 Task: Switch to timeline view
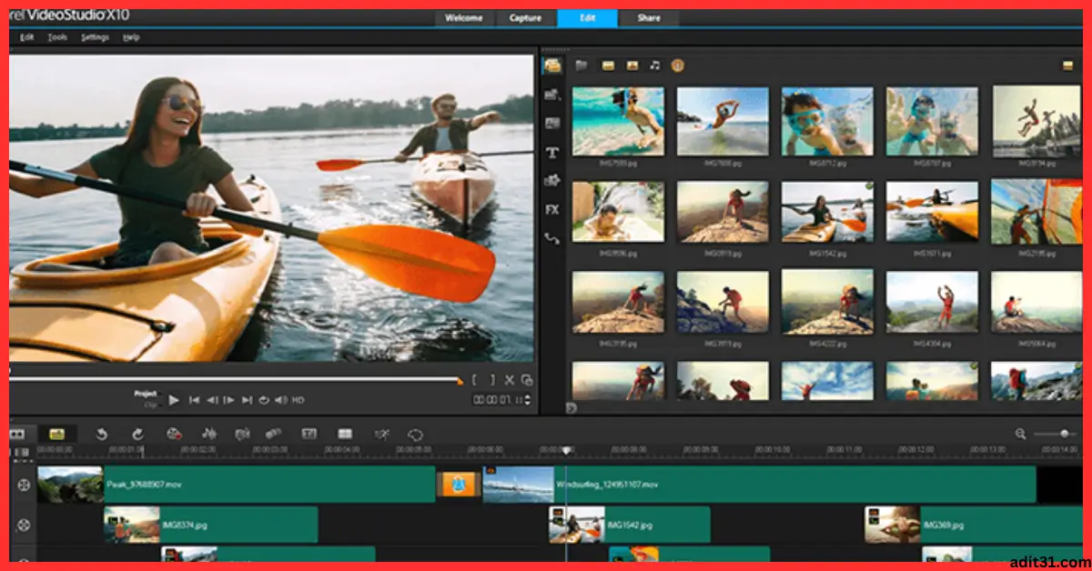pos(56,435)
